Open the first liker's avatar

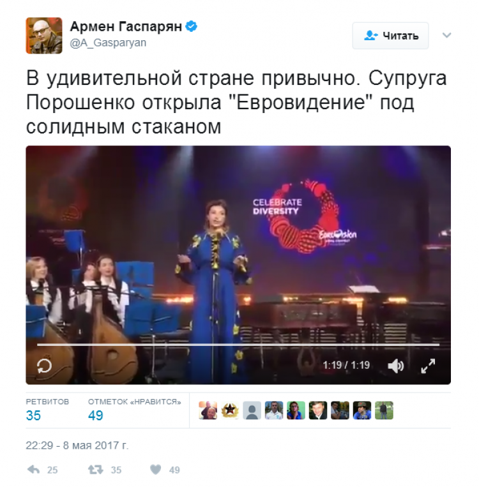tap(208, 410)
